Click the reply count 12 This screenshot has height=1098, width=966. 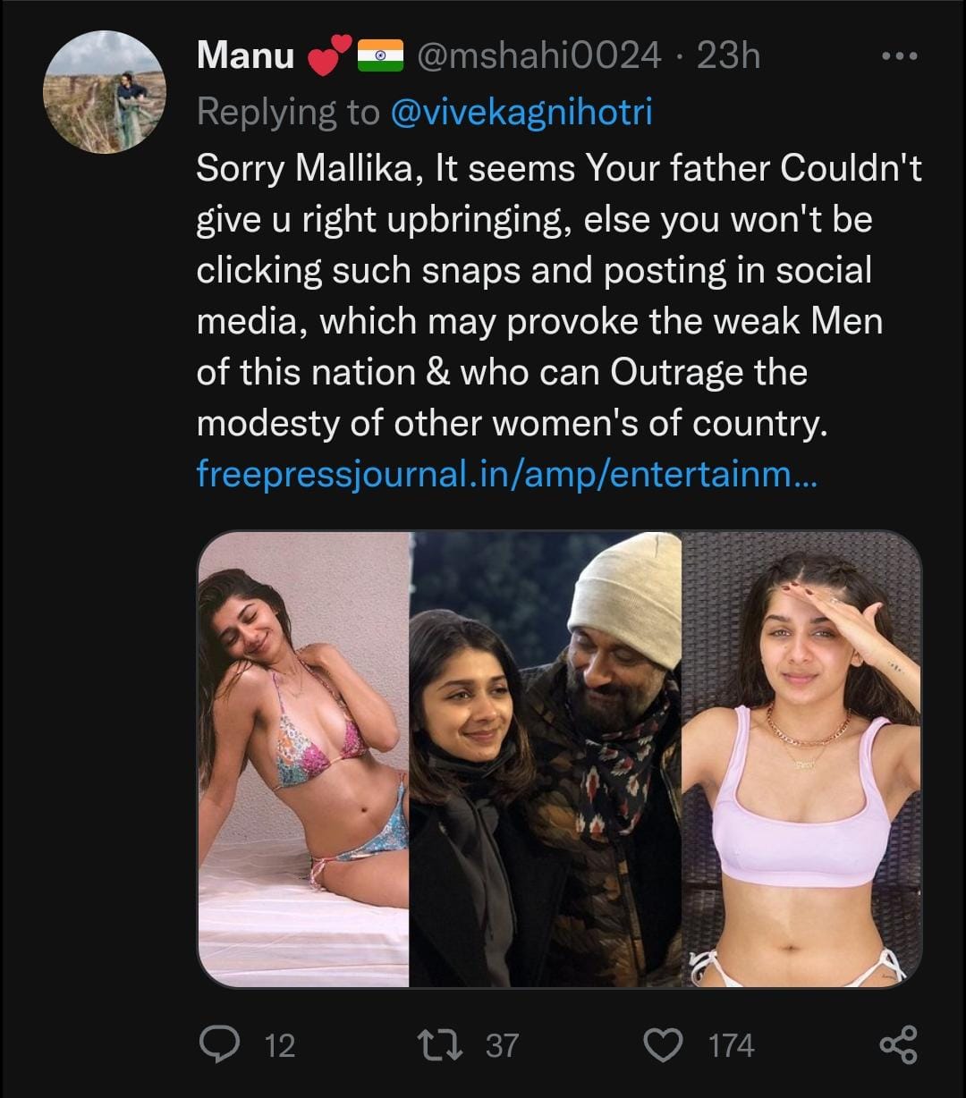point(280,1045)
